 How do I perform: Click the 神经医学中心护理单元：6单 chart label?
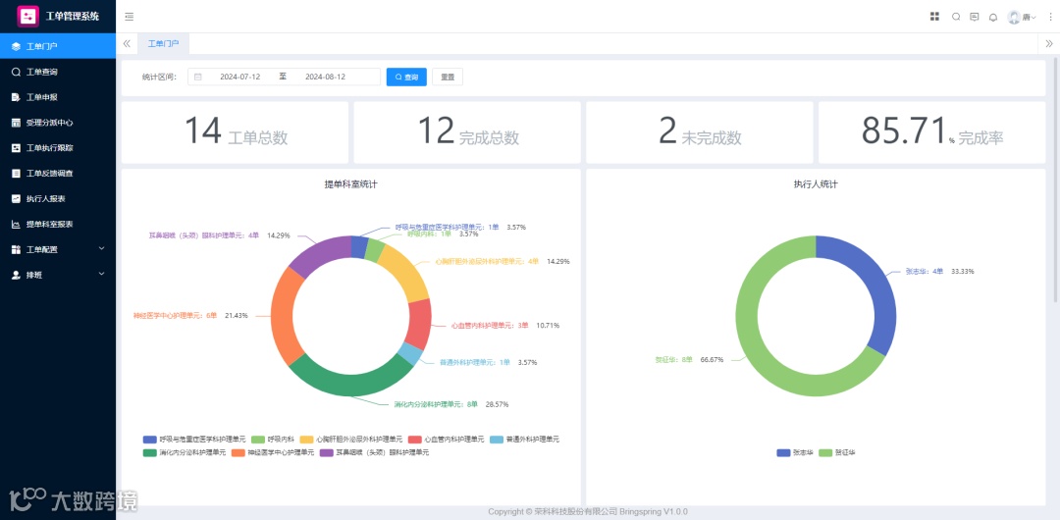pos(175,315)
